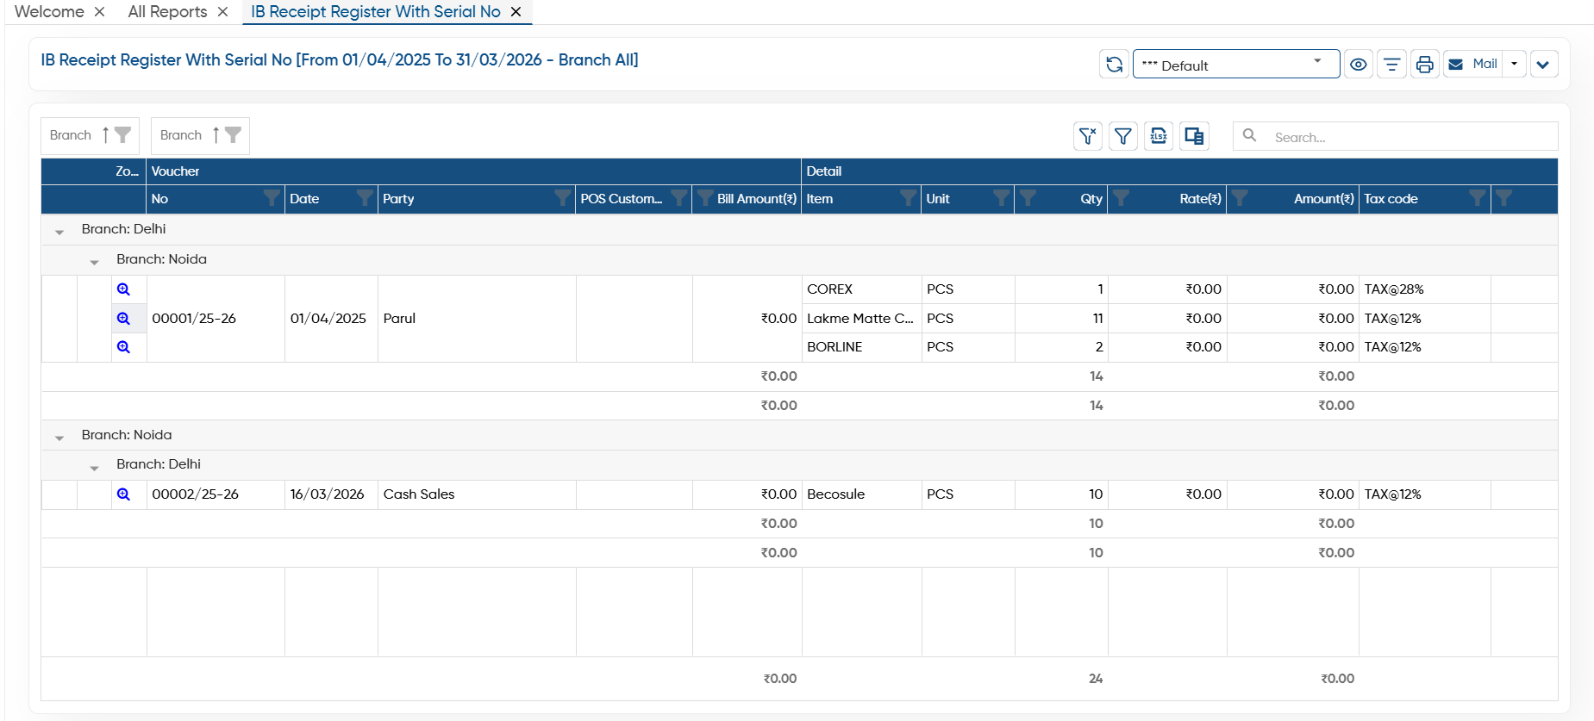Image resolution: width=1594 pixels, height=721 pixels.
Task: Click date cell 16/03/2026
Action: (x=331, y=494)
